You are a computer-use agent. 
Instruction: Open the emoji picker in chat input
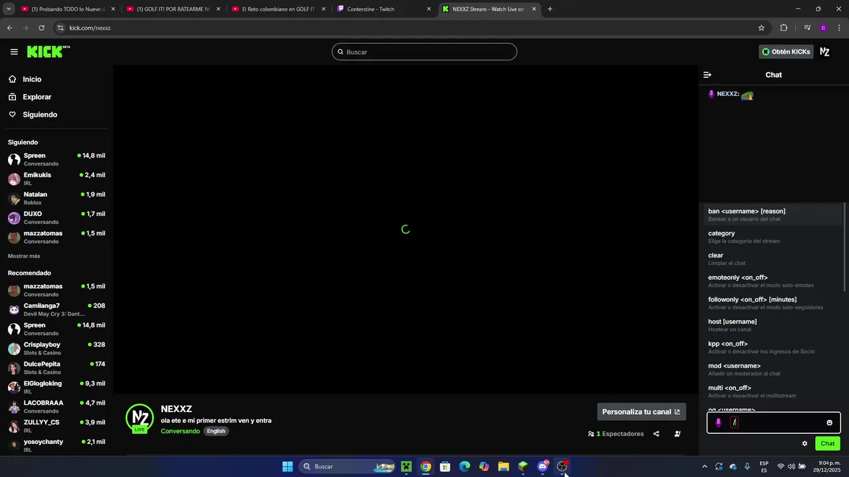829,423
